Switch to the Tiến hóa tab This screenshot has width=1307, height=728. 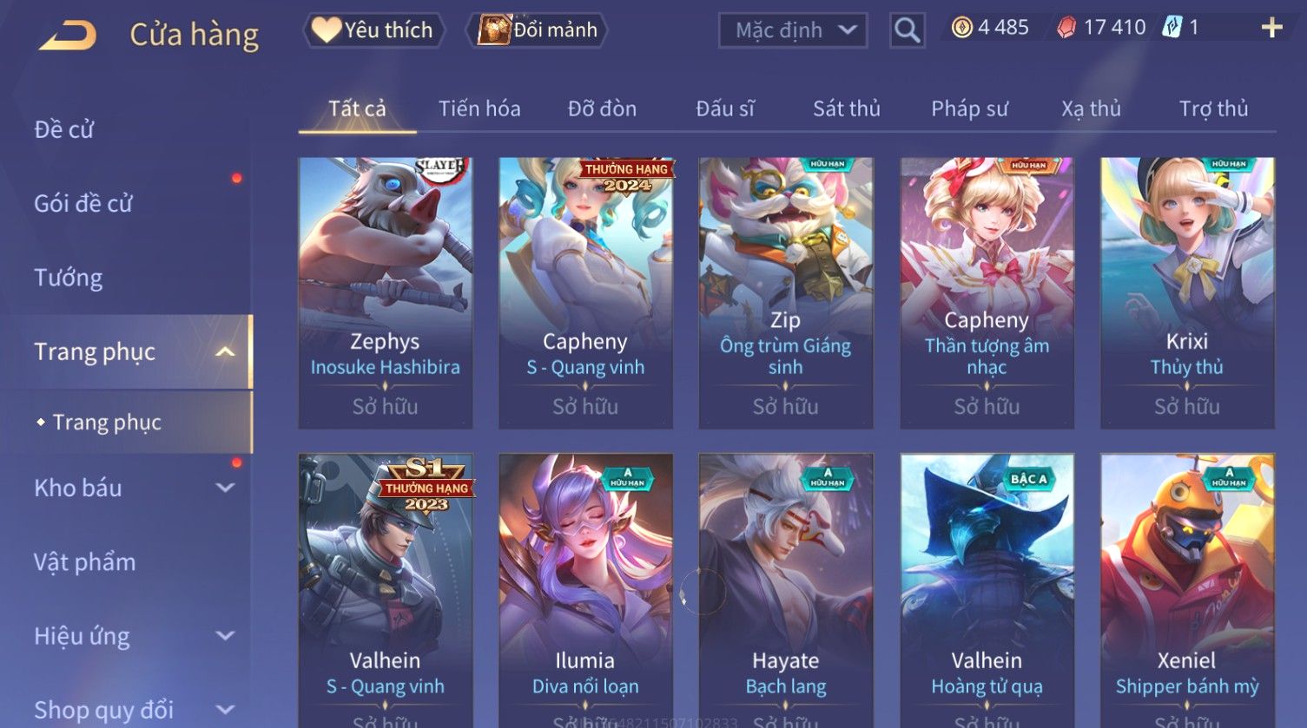pos(479,108)
